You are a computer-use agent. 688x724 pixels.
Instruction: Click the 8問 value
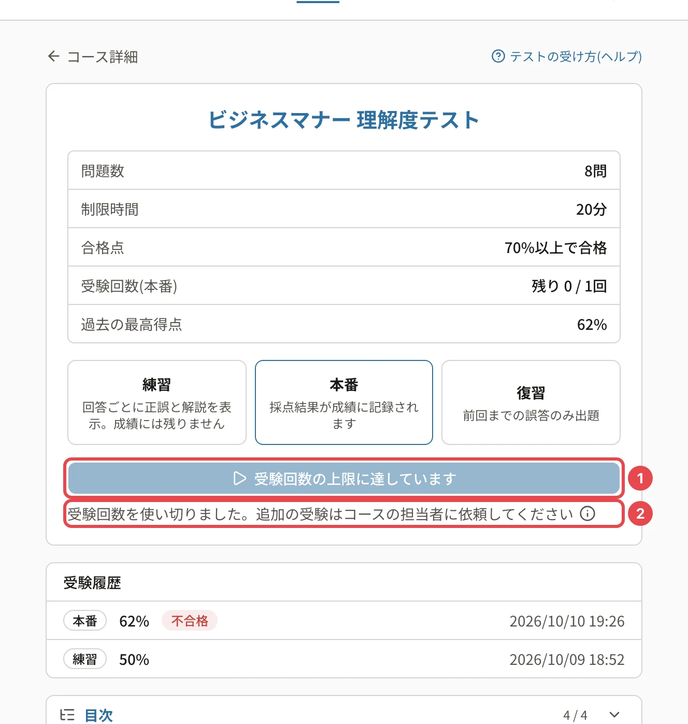[x=595, y=171]
